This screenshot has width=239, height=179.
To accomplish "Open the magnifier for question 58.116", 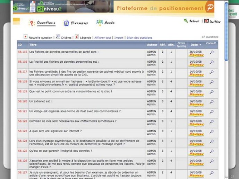I will [x=211, y=62].
